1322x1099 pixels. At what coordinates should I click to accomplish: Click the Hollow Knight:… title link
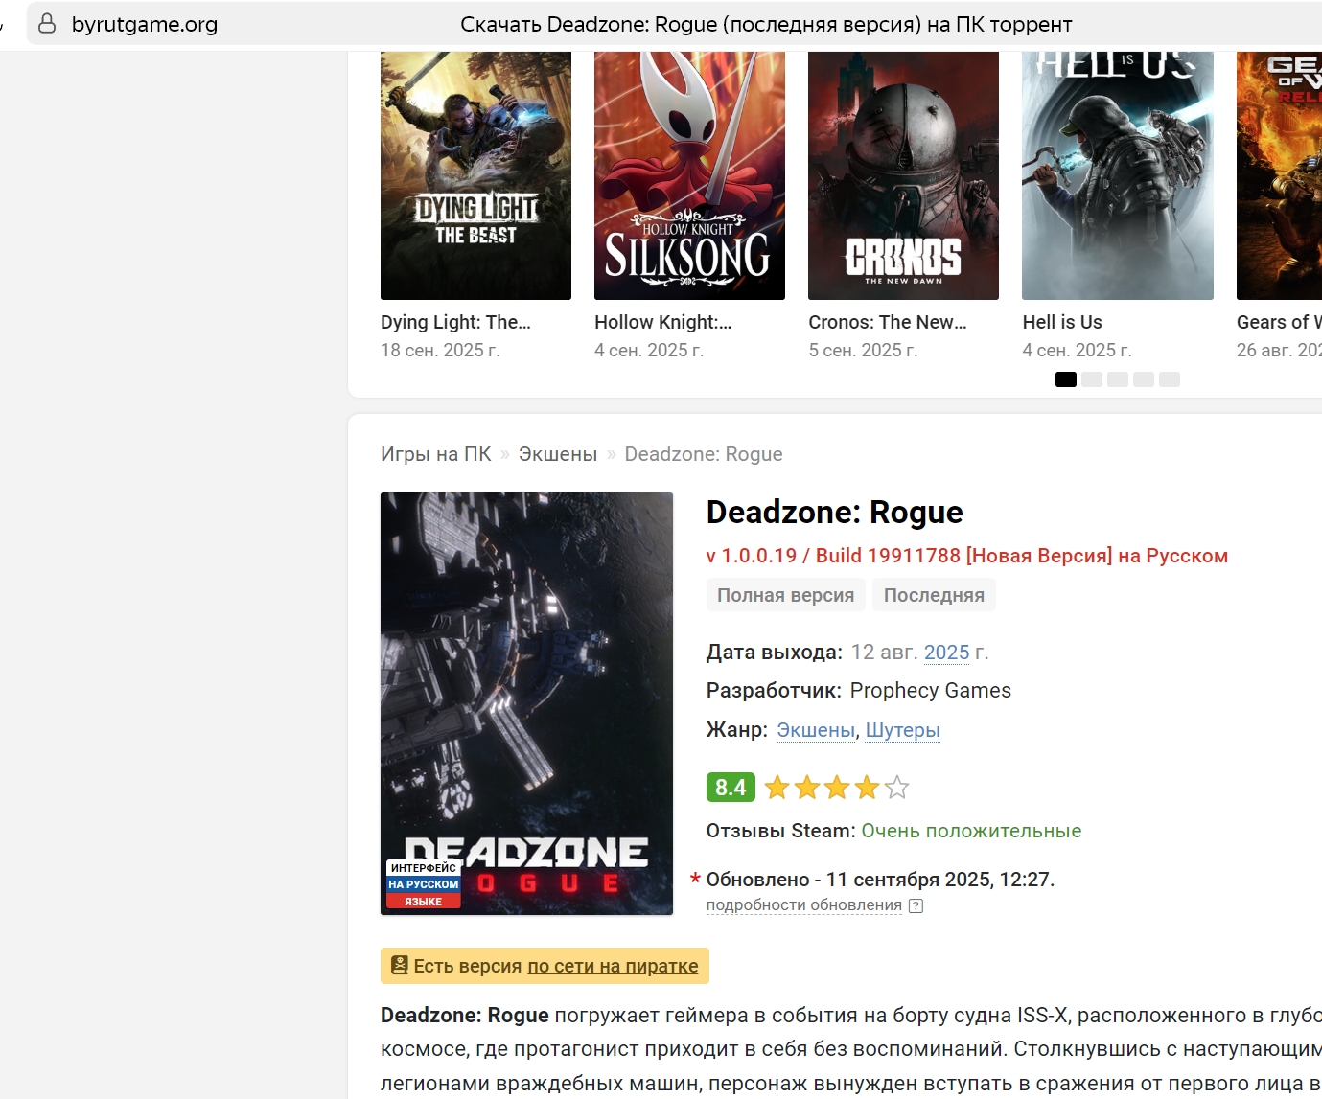(663, 322)
